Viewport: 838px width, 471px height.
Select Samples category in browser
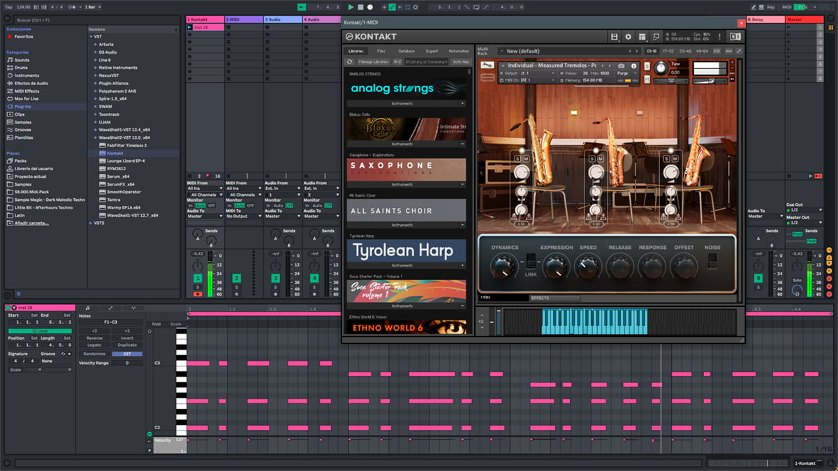[22, 122]
